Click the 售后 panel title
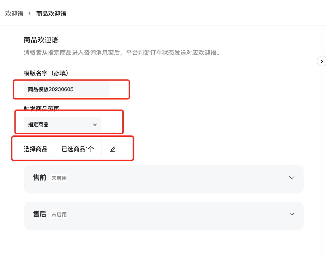328x261 pixels. tap(39, 214)
